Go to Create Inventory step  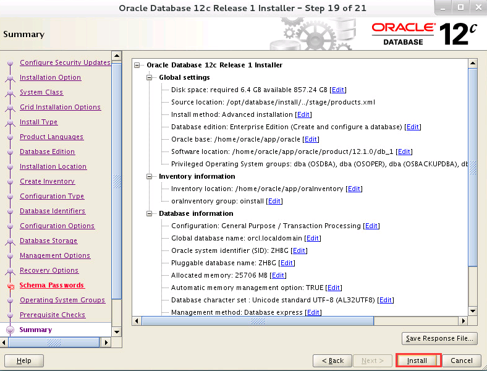[x=47, y=181]
